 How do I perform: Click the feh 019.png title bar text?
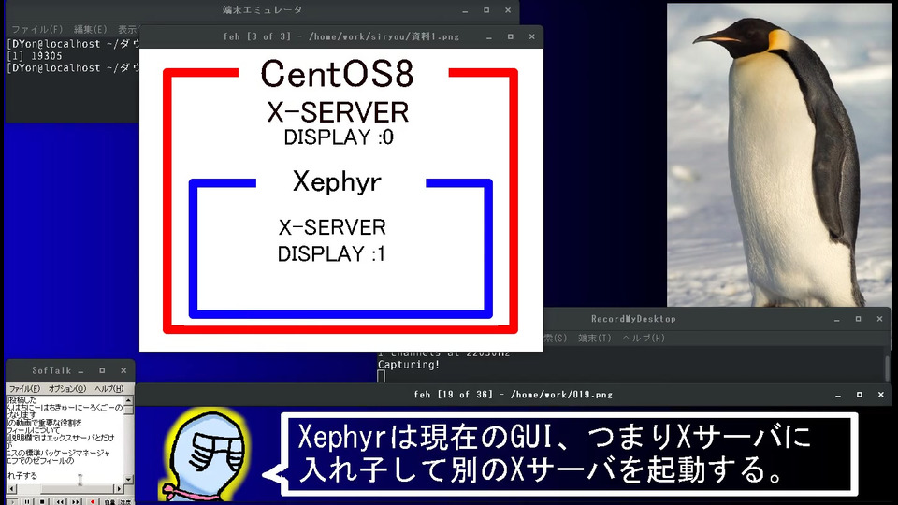click(x=514, y=395)
